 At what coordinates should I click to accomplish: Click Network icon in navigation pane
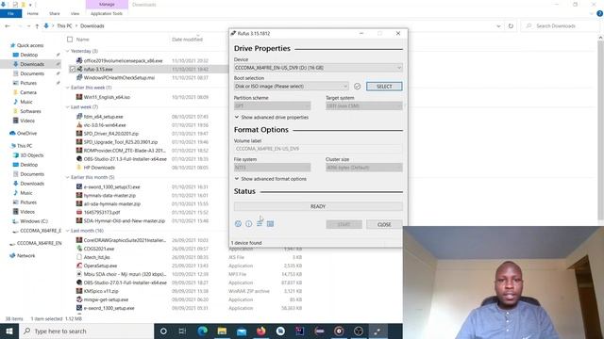point(12,255)
